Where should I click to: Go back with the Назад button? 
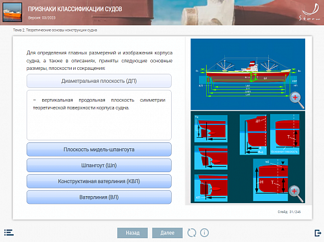pos(133,233)
